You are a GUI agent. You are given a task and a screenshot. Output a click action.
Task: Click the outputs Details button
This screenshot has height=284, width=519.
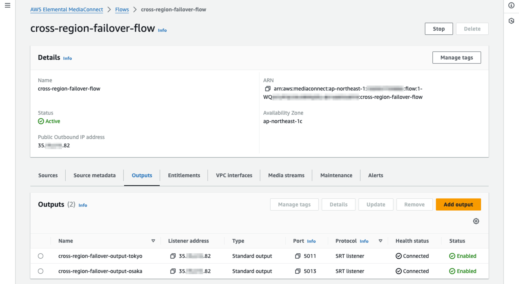339,204
